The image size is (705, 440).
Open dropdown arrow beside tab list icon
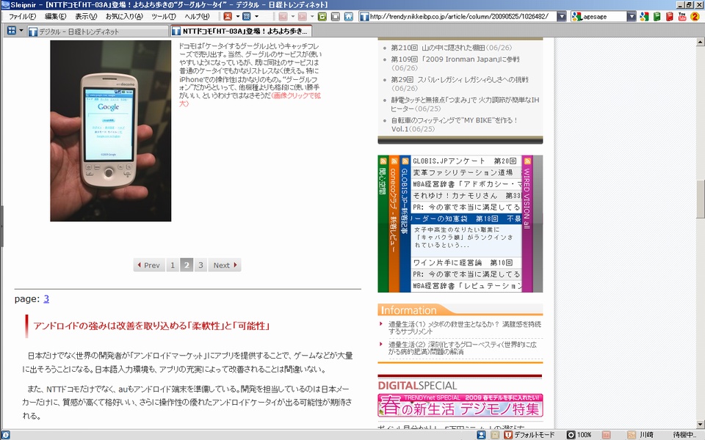click(21, 31)
